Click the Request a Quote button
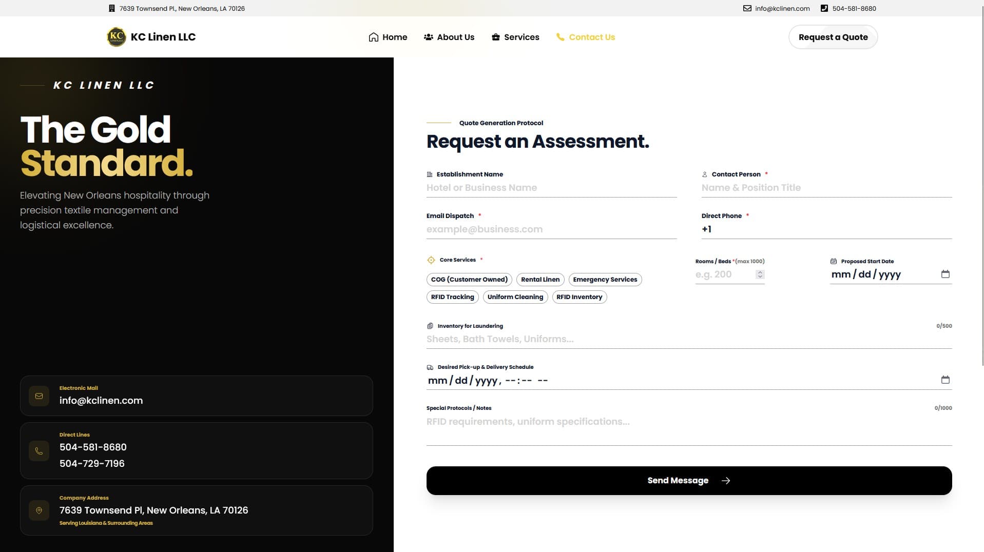The height and width of the screenshot is (552, 984). click(x=833, y=36)
